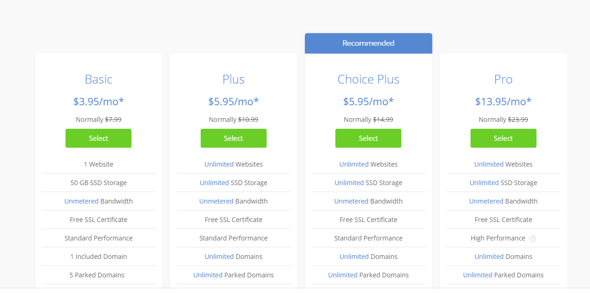Open Unlimited Domains link in Plus column

(x=219, y=257)
